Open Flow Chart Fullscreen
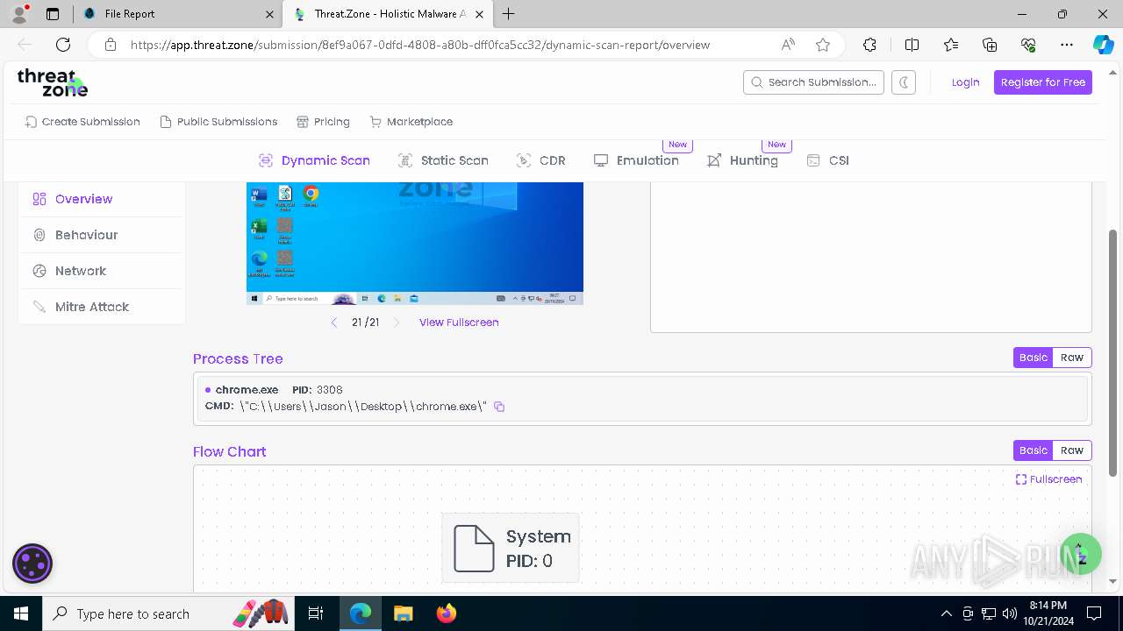Screen dimensions: 1123x631 coord(1048,479)
